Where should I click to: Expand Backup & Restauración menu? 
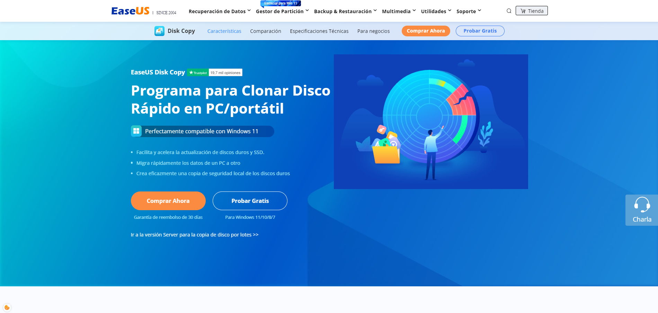(345, 11)
